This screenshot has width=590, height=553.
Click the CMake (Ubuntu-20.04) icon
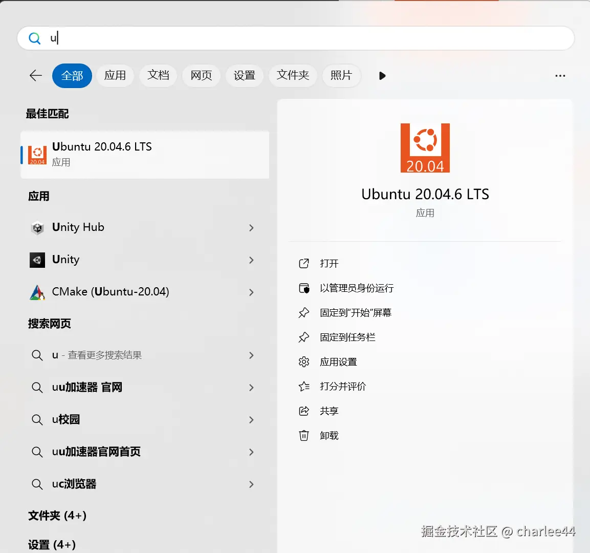tap(37, 292)
